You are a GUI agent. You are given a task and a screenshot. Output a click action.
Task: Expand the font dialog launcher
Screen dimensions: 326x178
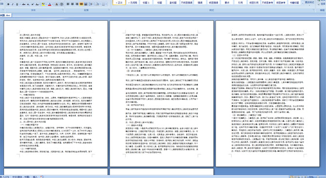point(63,10)
